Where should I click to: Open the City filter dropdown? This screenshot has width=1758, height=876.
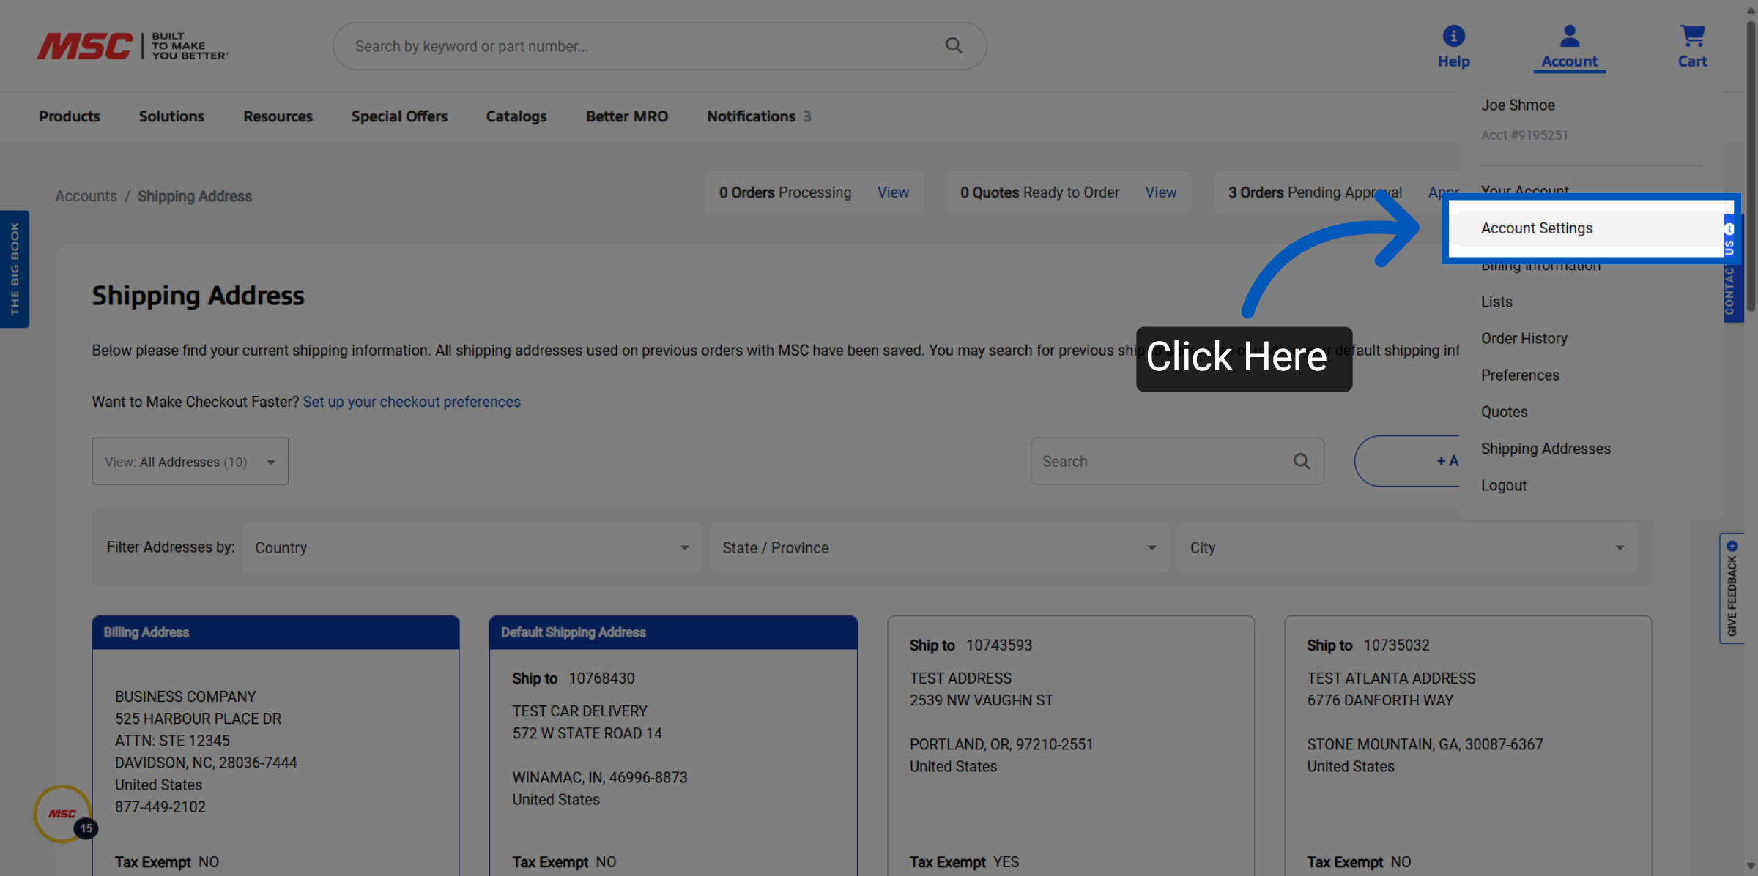click(1407, 547)
